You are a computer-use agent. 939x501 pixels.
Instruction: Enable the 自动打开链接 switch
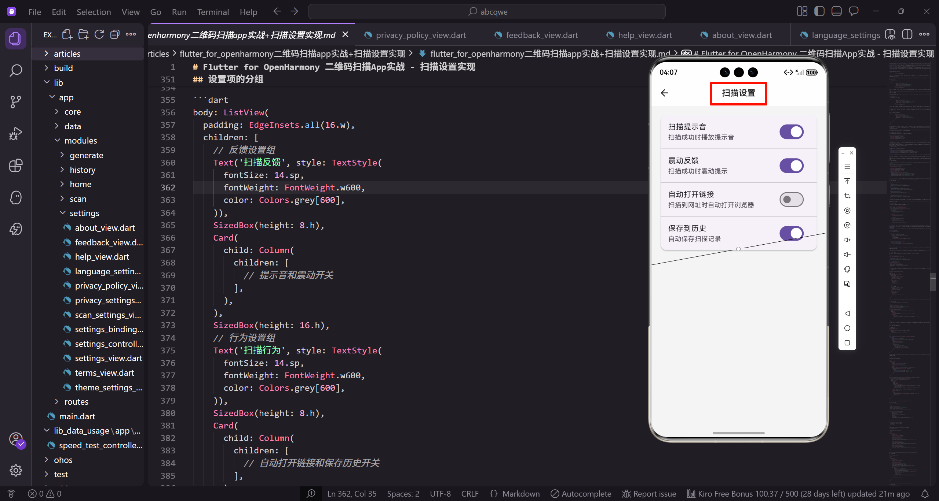tap(792, 200)
